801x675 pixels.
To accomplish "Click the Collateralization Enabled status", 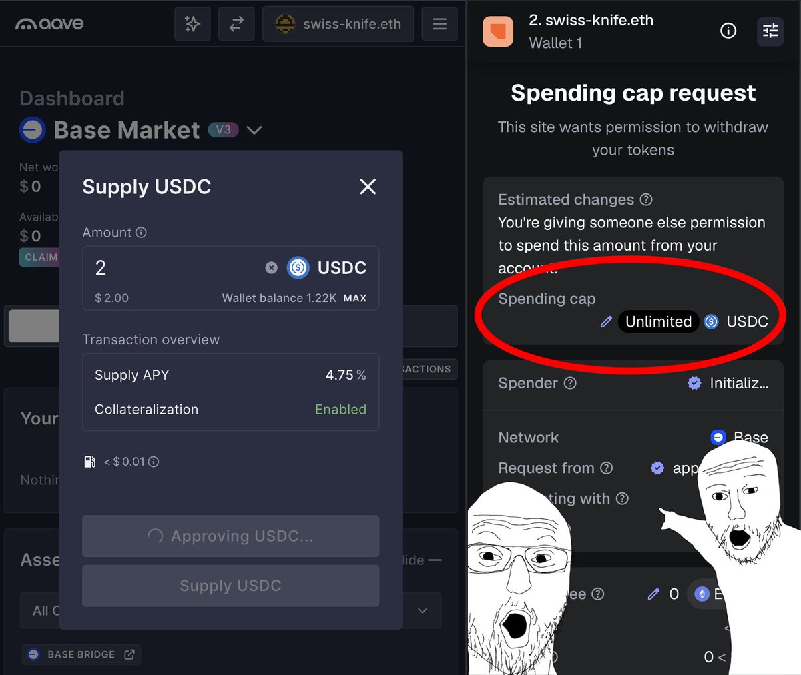I will (340, 410).
